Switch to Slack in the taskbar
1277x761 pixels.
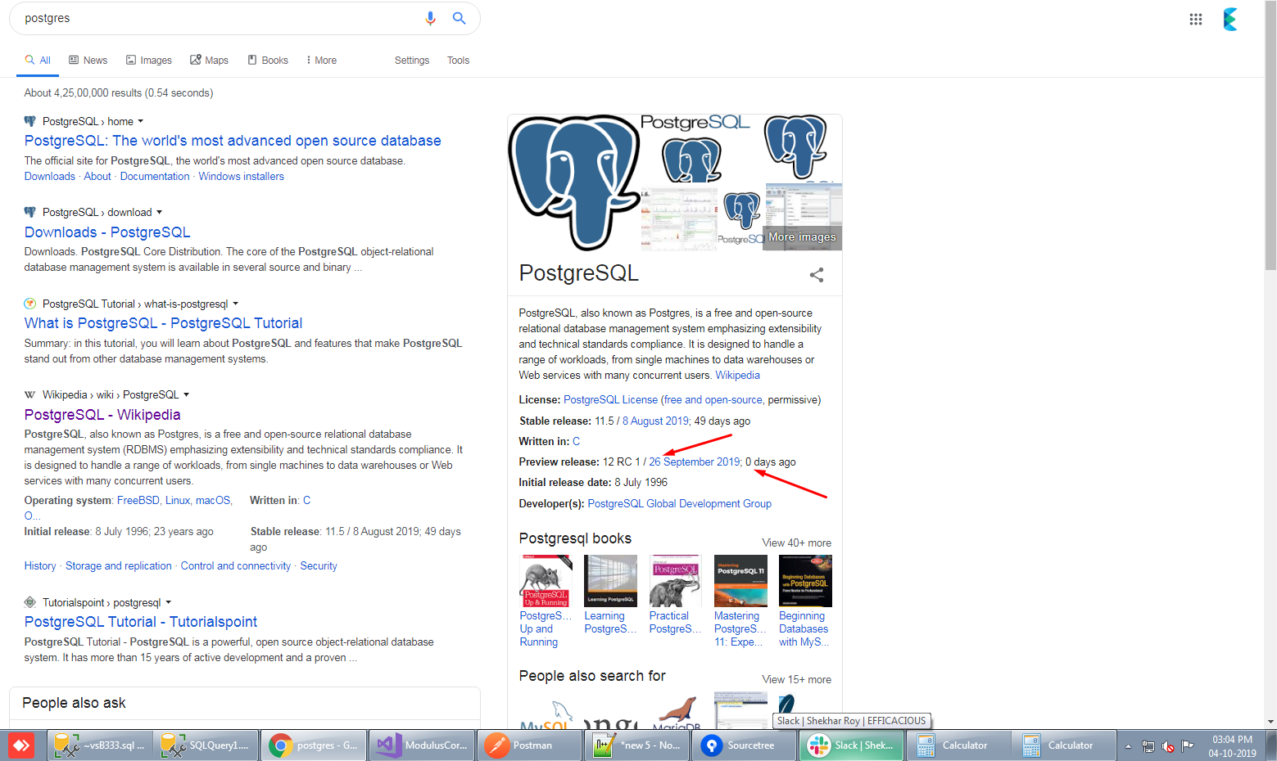851,745
